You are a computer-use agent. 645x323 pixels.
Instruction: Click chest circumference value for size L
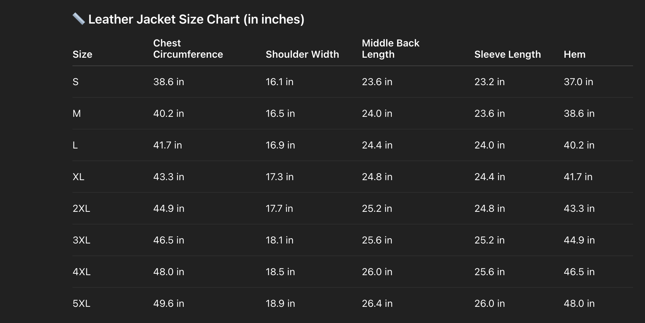point(167,145)
